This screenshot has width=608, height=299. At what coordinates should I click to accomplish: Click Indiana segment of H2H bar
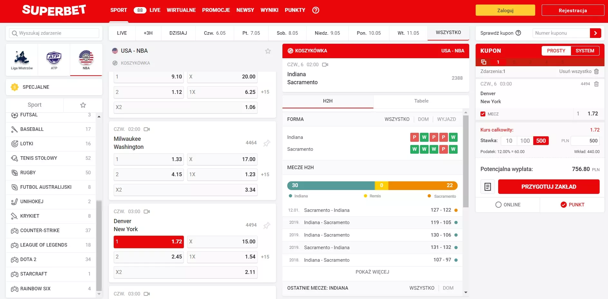331,186
